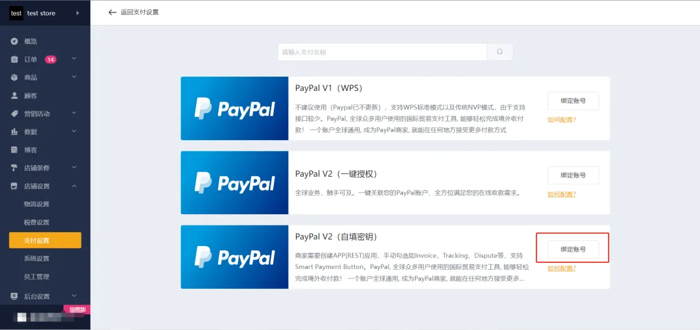The image size is (700, 330).
Task: Expand the 店铺装修 menu chevron
Action: (x=74, y=167)
